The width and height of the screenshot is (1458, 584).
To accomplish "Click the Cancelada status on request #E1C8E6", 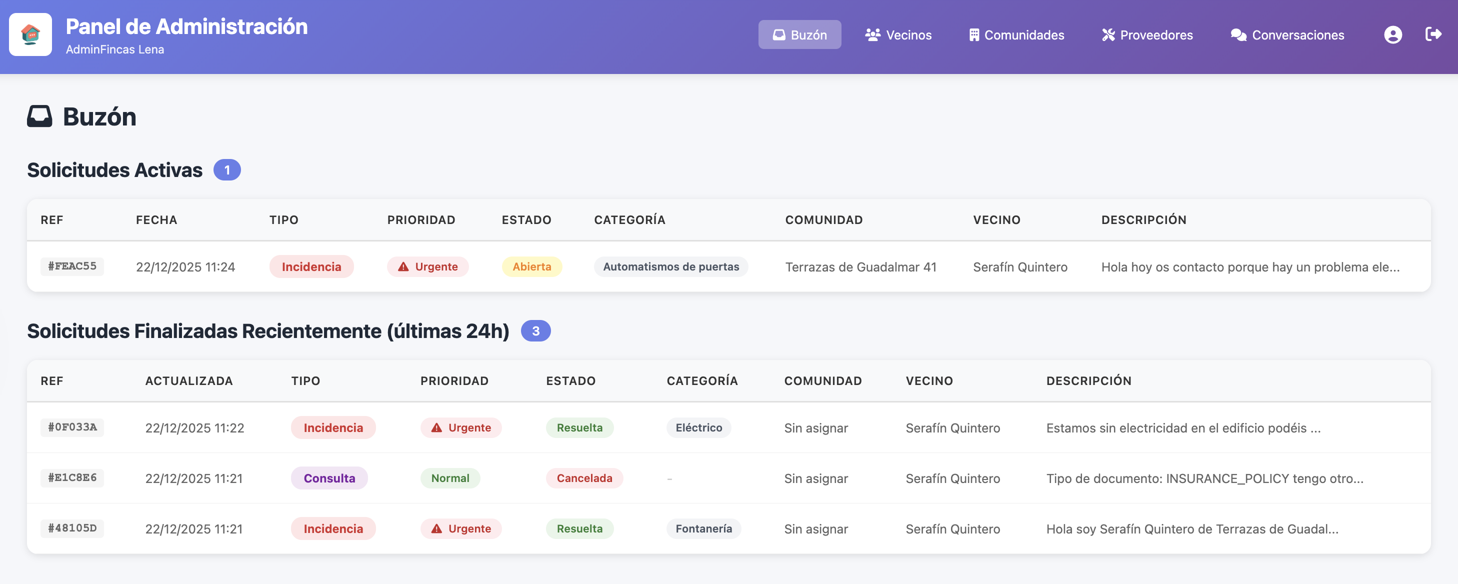I will tap(584, 478).
